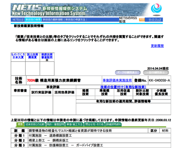Click the technology name 700N級 構造用高張力炭素鋼鋼管
Image resolution: width=178 pixels, height=148 pixels.
click(54, 80)
